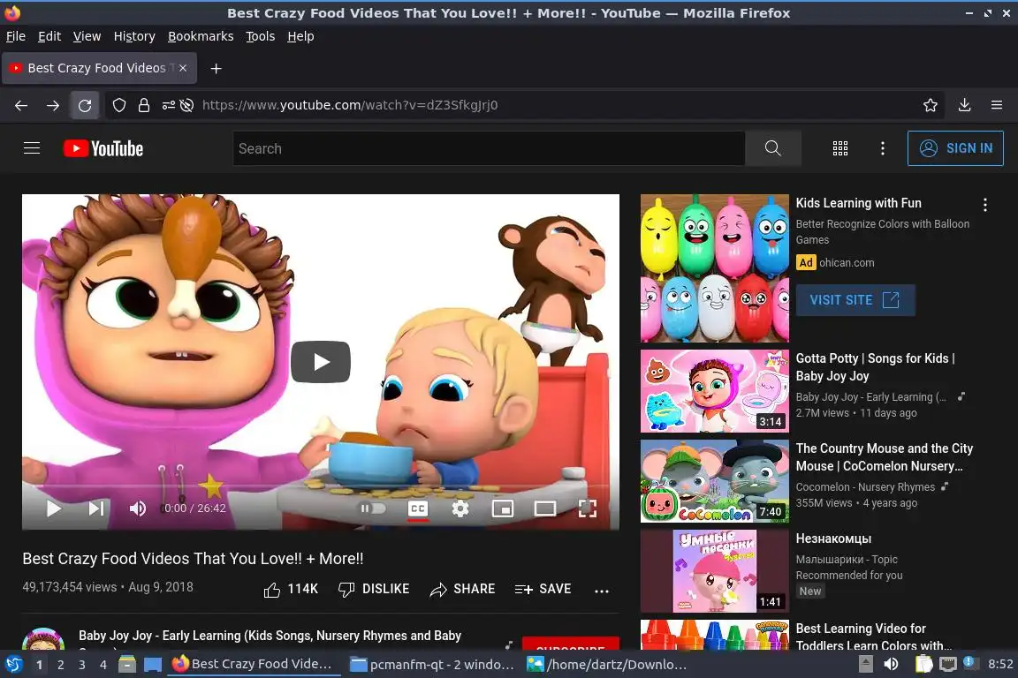Open YouTube settings three-dot menu
The image size is (1018, 678).
coord(882,148)
